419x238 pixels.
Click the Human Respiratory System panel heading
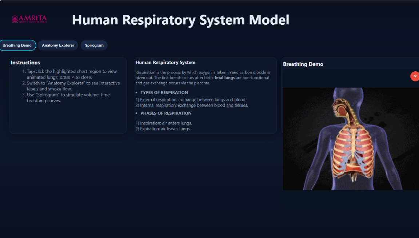[x=165, y=63]
